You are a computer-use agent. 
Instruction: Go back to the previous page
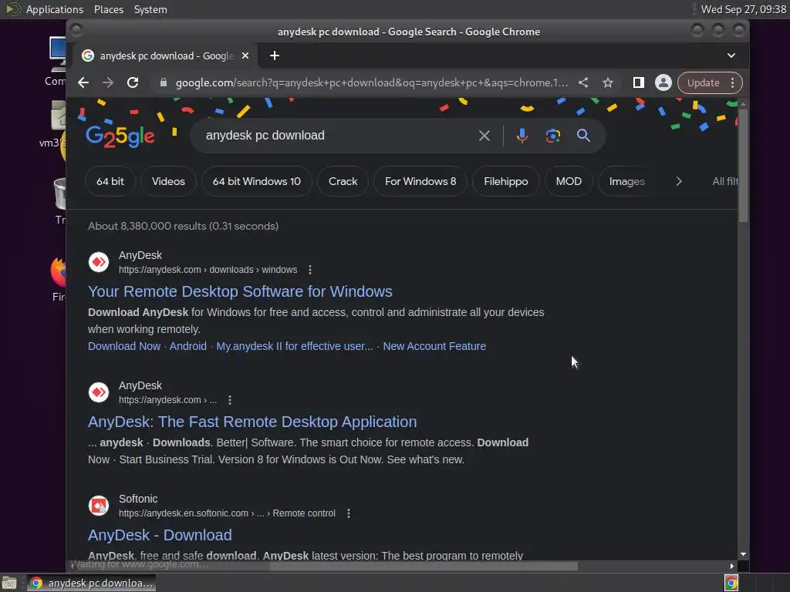(83, 82)
